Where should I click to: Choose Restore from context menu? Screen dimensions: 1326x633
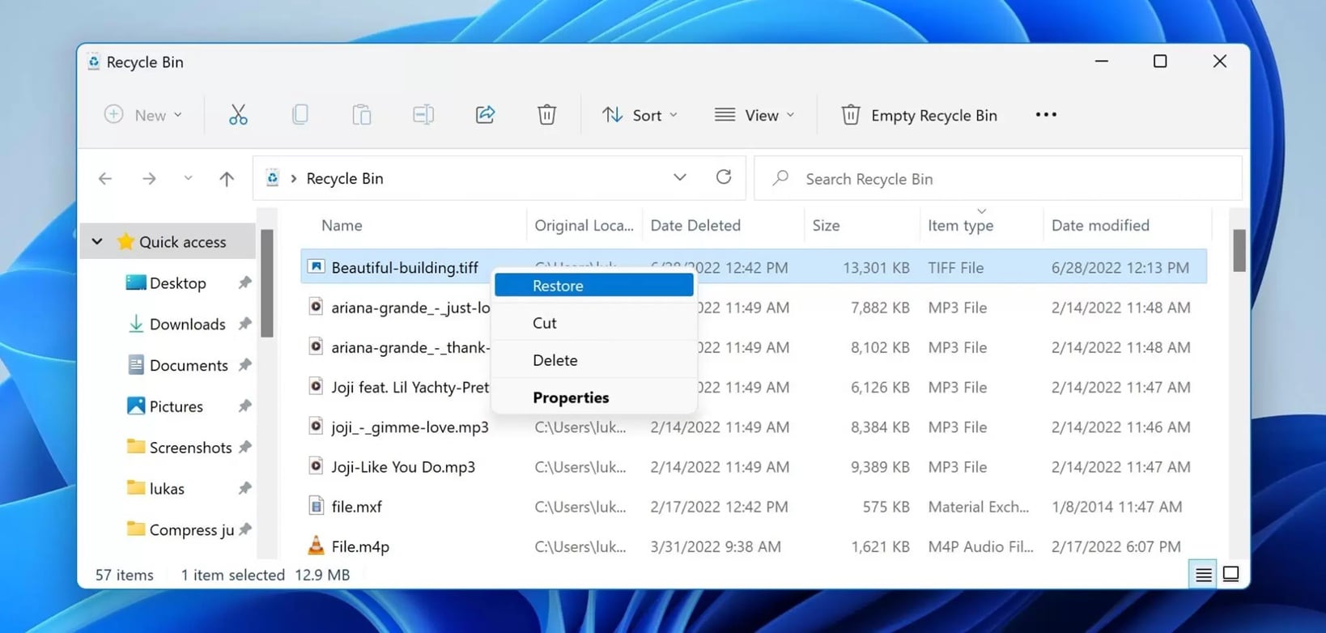pyautogui.click(x=594, y=285)
